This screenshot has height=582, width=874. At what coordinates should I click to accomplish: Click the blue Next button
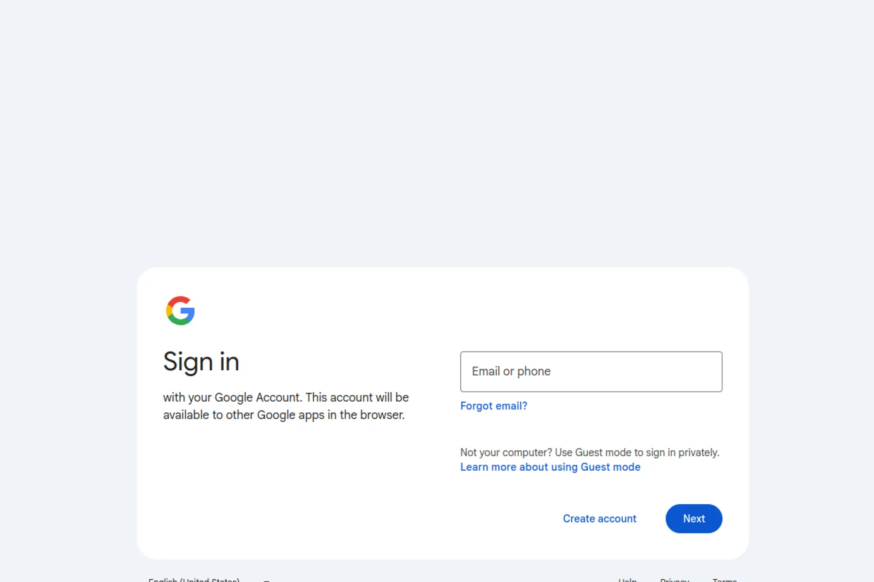[694, 518]
